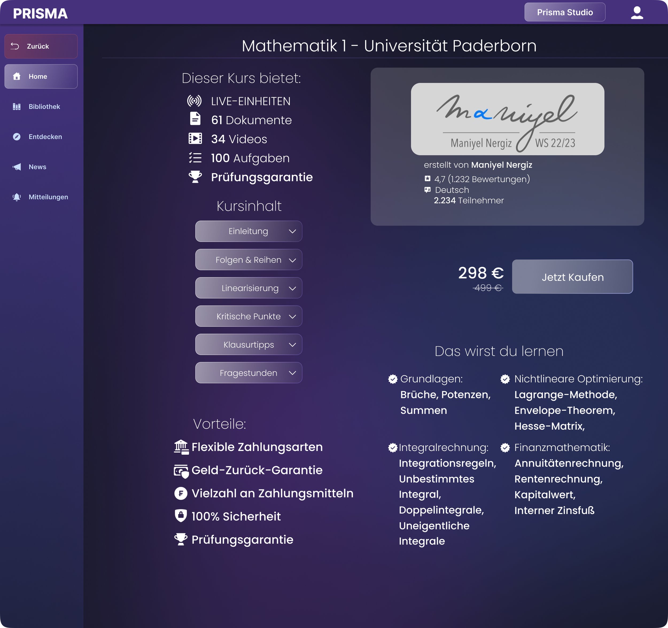Click the lock shield icon beside 100% Sicherheit
668x628 pixels.
[x=181, y=516]
